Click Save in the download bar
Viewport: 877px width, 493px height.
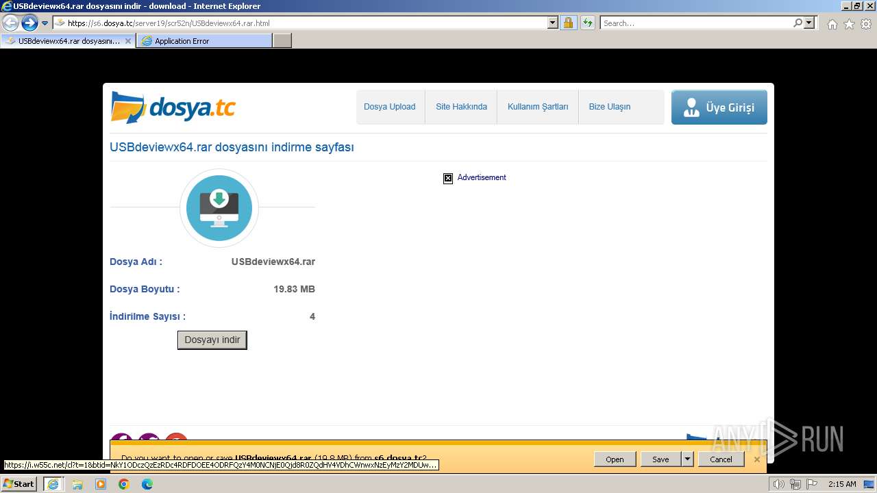660,459
